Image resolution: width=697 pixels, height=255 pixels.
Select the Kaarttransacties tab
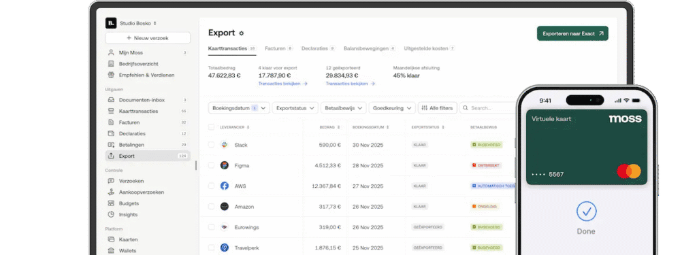(231, 48)
